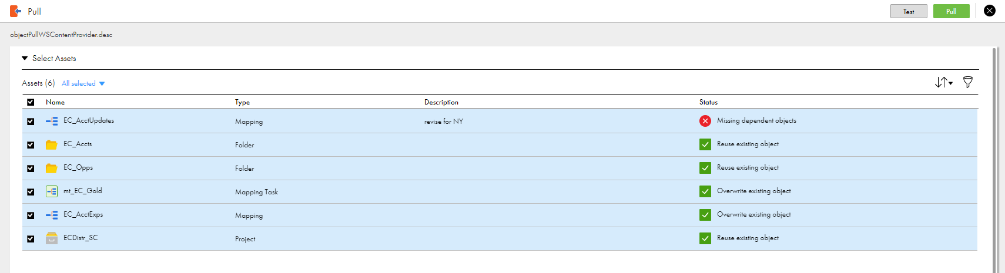The height and width of the screenshot is (273, 1005).
Task: Click the 'Project' type cell
Action: (x=245, y=239)
